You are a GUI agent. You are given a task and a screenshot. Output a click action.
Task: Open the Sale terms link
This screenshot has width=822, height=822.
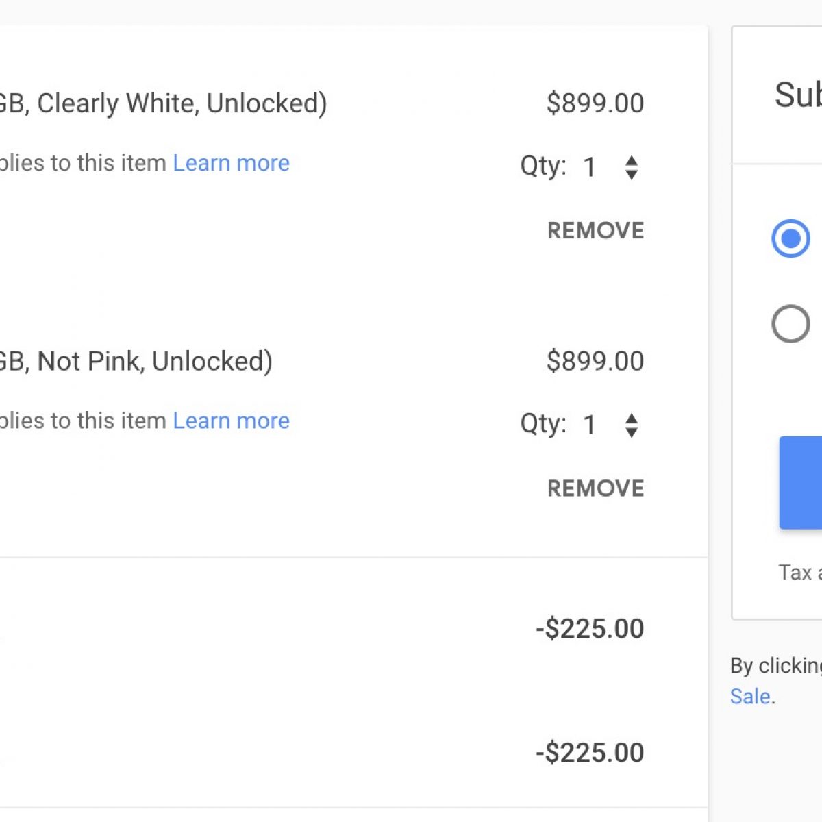[750, 697]
